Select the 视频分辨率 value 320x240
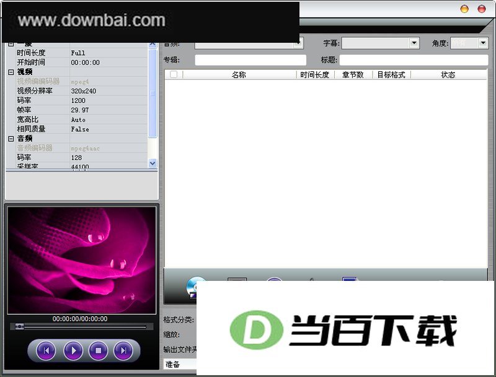 (84, 91)
